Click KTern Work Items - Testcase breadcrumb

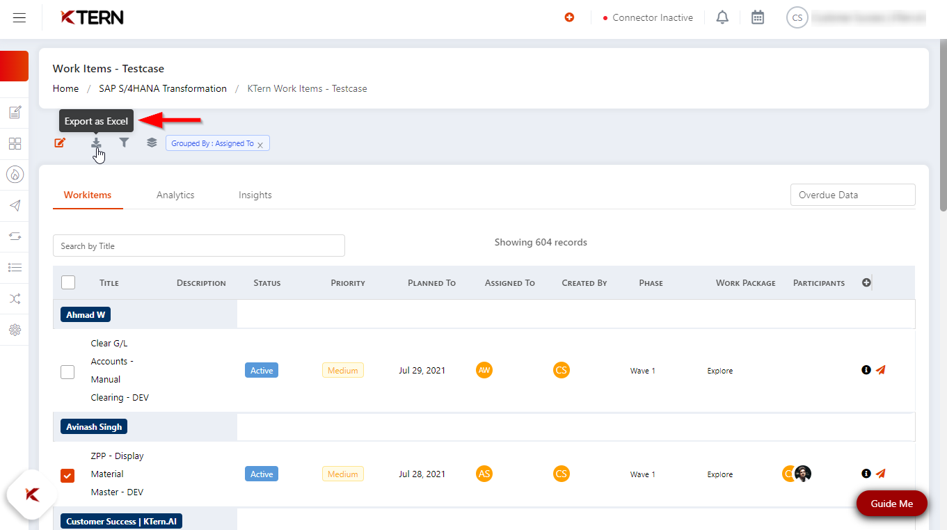[308, 88]
